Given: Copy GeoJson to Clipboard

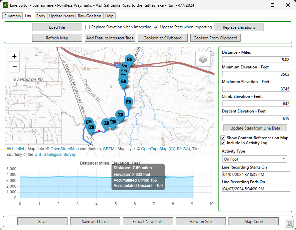Looking at the screenshot, I should [x=163, y=38].
